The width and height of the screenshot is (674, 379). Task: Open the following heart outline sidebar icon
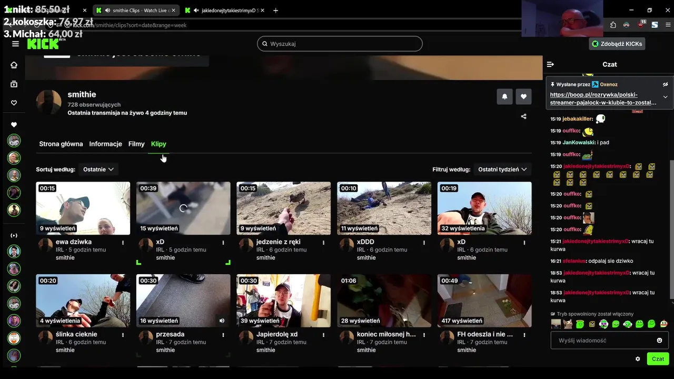click(x=14, y=103)
